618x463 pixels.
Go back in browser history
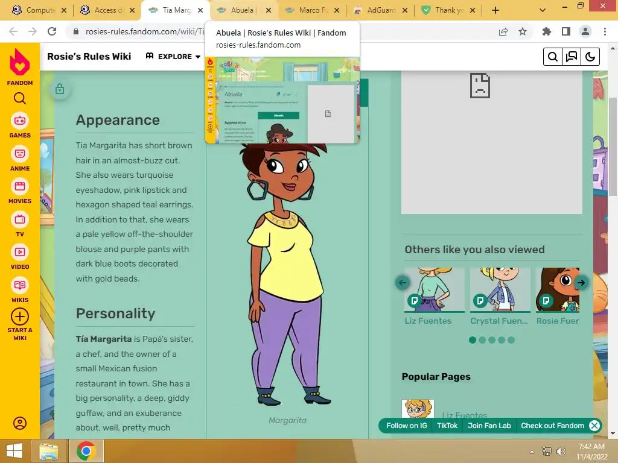13,31
